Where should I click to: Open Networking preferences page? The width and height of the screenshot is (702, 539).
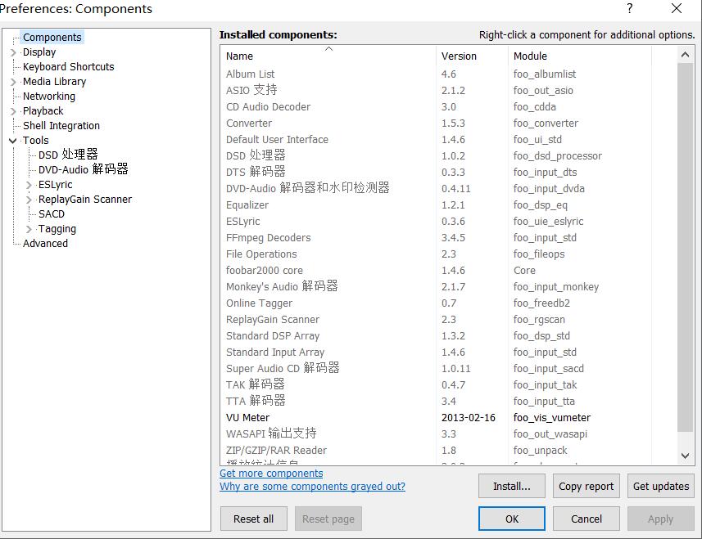point(49,96)
